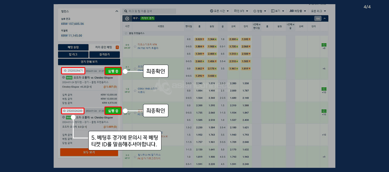Click the orange 모두 보기 button

[89, 152]
